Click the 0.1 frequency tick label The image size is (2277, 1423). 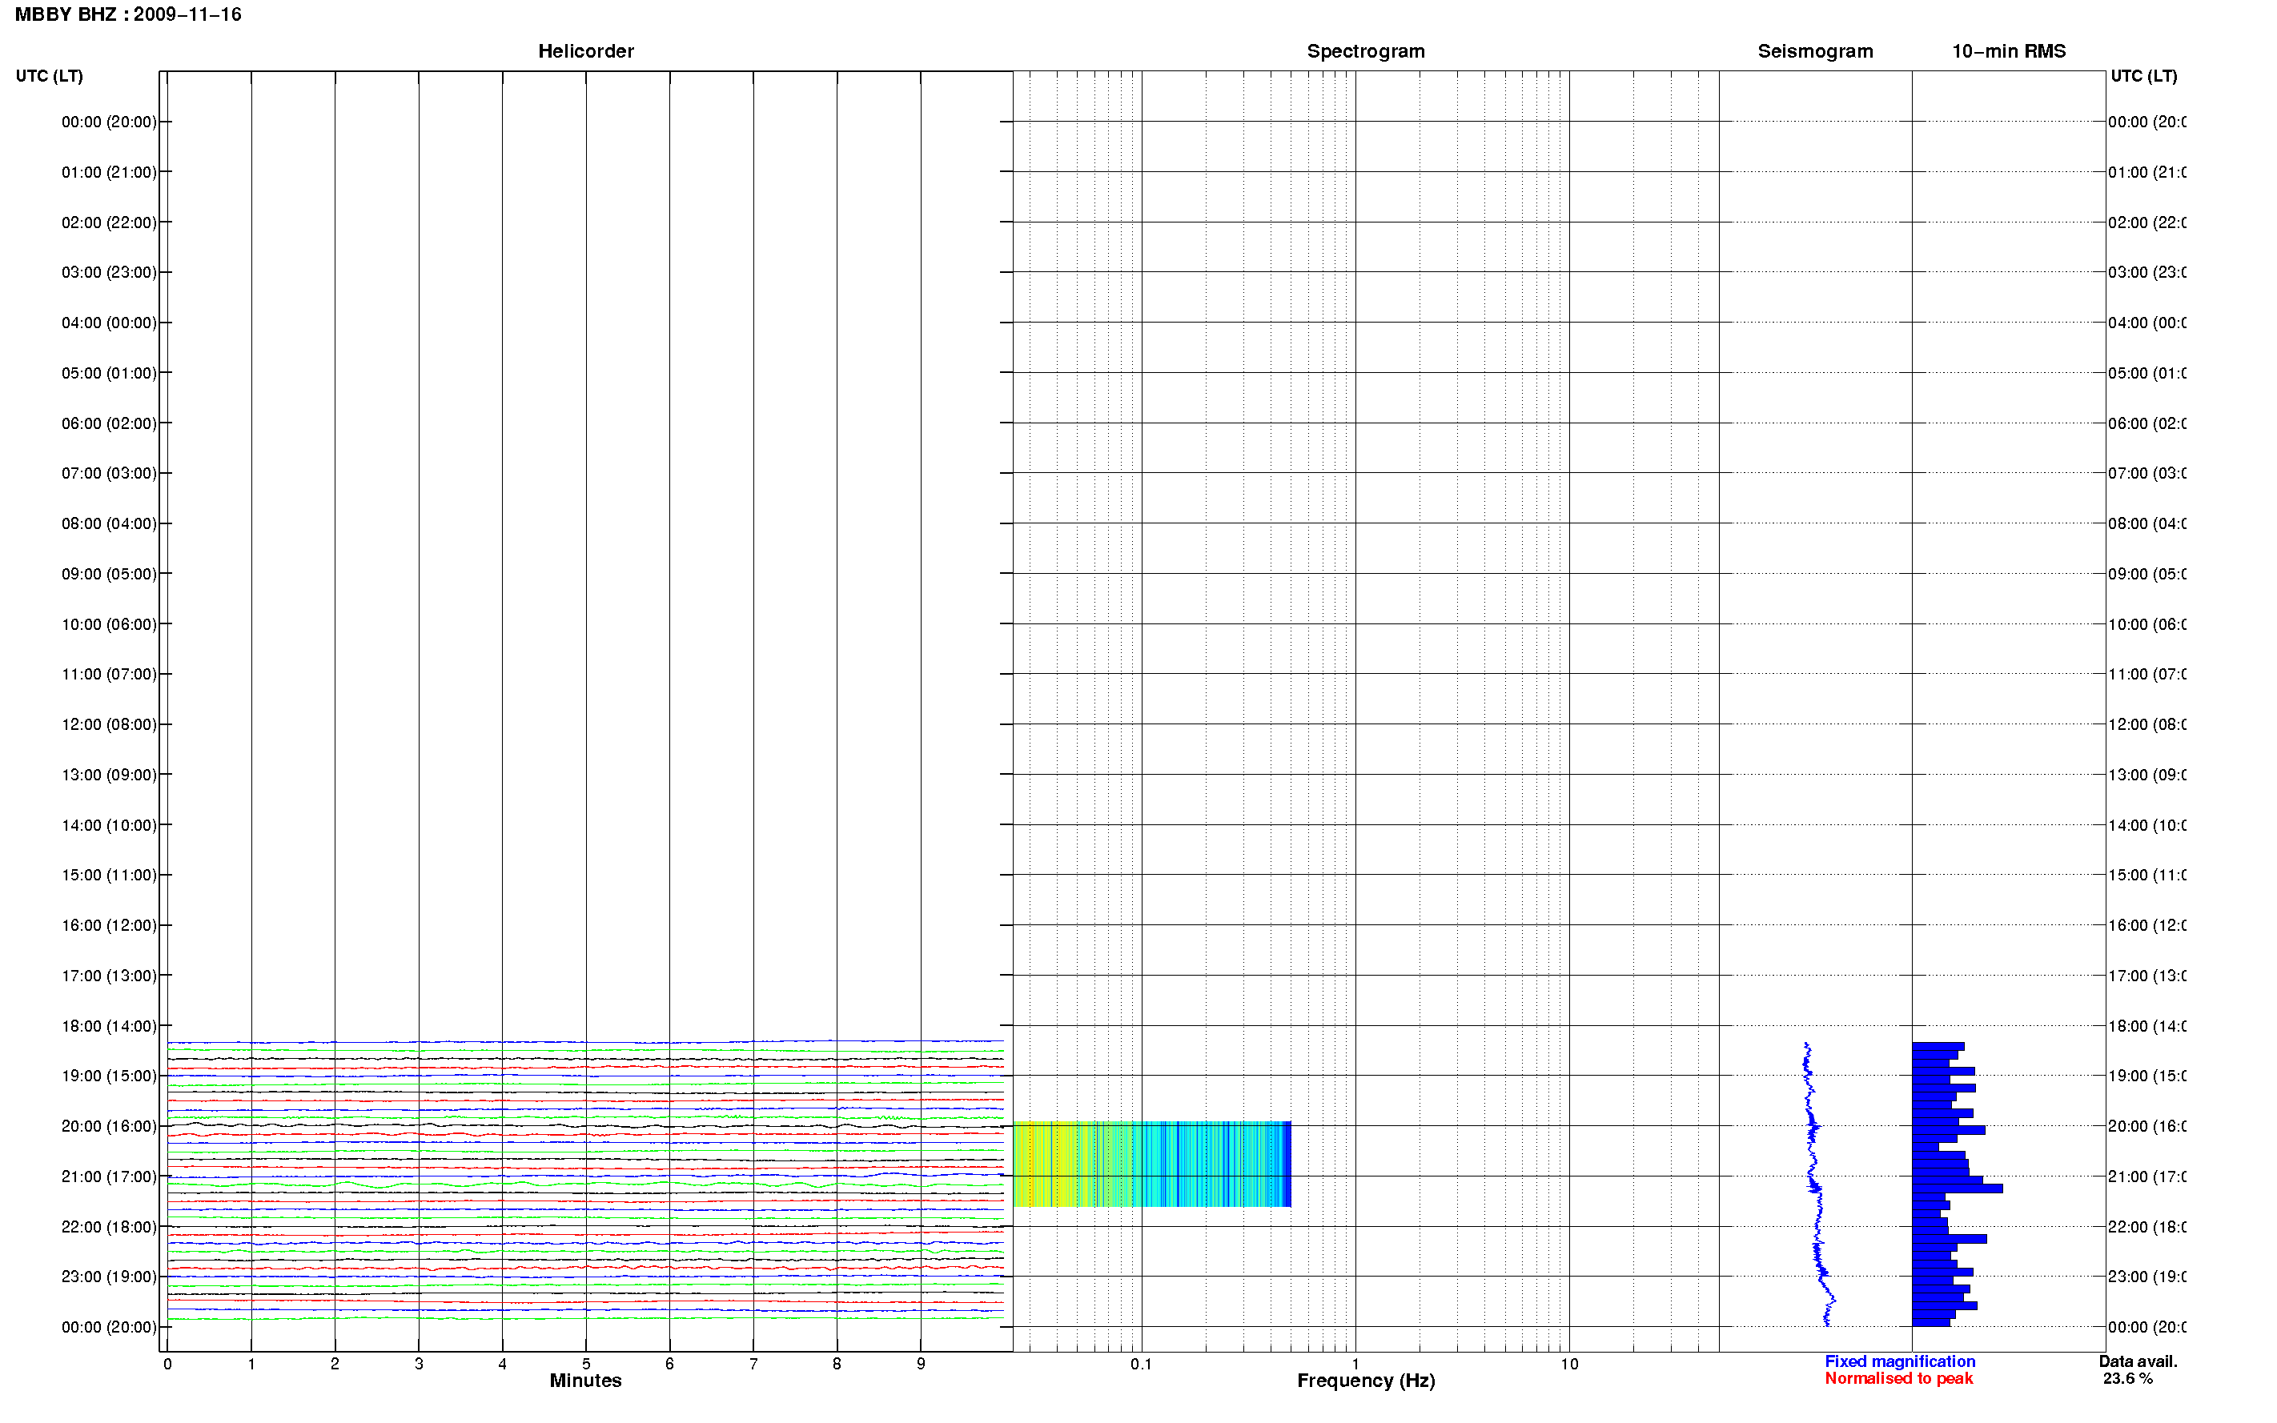click(x=1141, y=1364)
